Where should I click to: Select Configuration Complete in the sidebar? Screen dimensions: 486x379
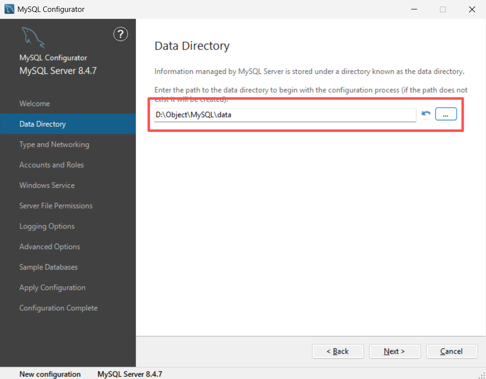(59, 308)
